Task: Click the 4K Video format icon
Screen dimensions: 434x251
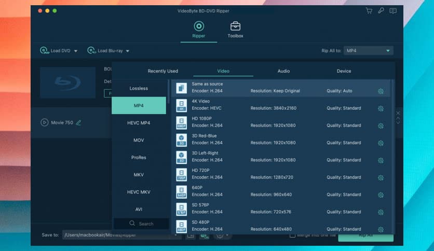Action: [x=181, y=105]
